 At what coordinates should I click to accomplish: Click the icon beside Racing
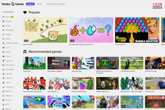point(3,109)
